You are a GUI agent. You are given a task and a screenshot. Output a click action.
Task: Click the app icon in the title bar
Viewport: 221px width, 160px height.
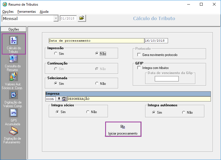pyautogui.click(x=5, y=5)
